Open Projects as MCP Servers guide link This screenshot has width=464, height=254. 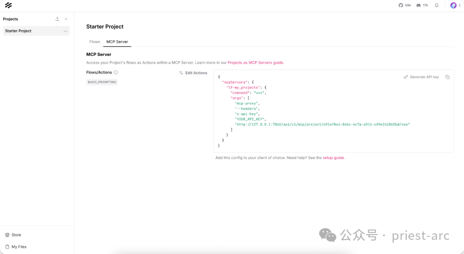pos(255,63)
